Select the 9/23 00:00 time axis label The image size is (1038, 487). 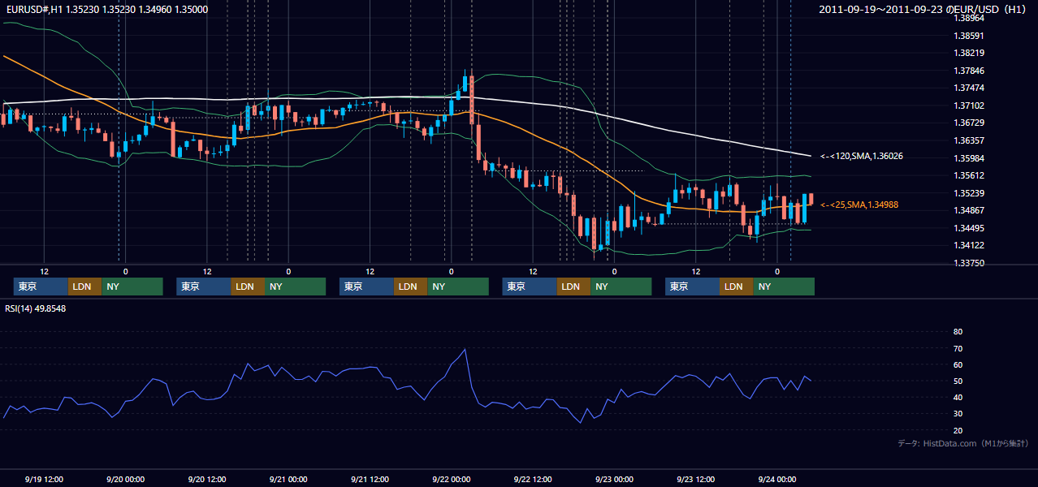614,479
